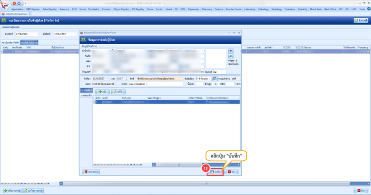Viewport: 371px width, 195px height.
Task: Click the Excel export button
Action: pyautogui.click(x=361, y=20)
